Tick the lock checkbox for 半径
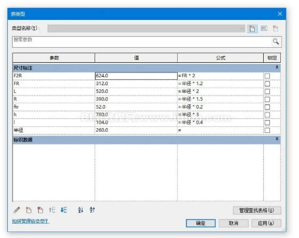 click(x=267, y=130)
